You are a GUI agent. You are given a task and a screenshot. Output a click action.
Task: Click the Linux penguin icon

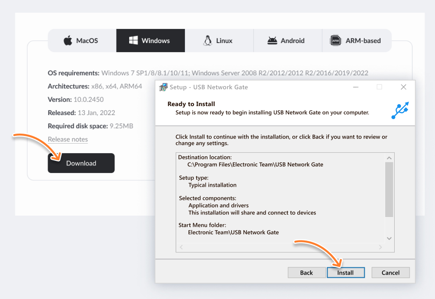(208, 40)
